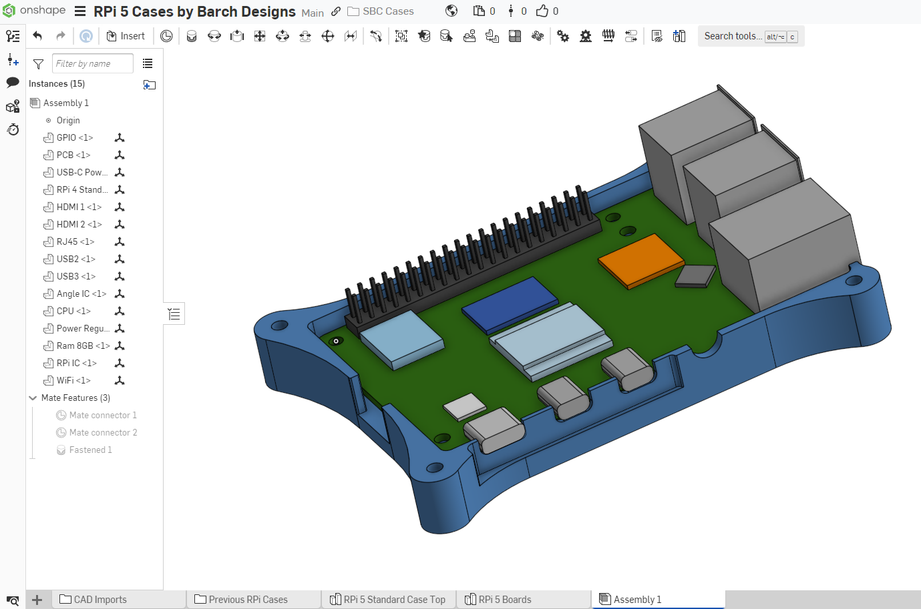Open the instance list view options
This screenshot has width=921, height=609.
(148, 63)
